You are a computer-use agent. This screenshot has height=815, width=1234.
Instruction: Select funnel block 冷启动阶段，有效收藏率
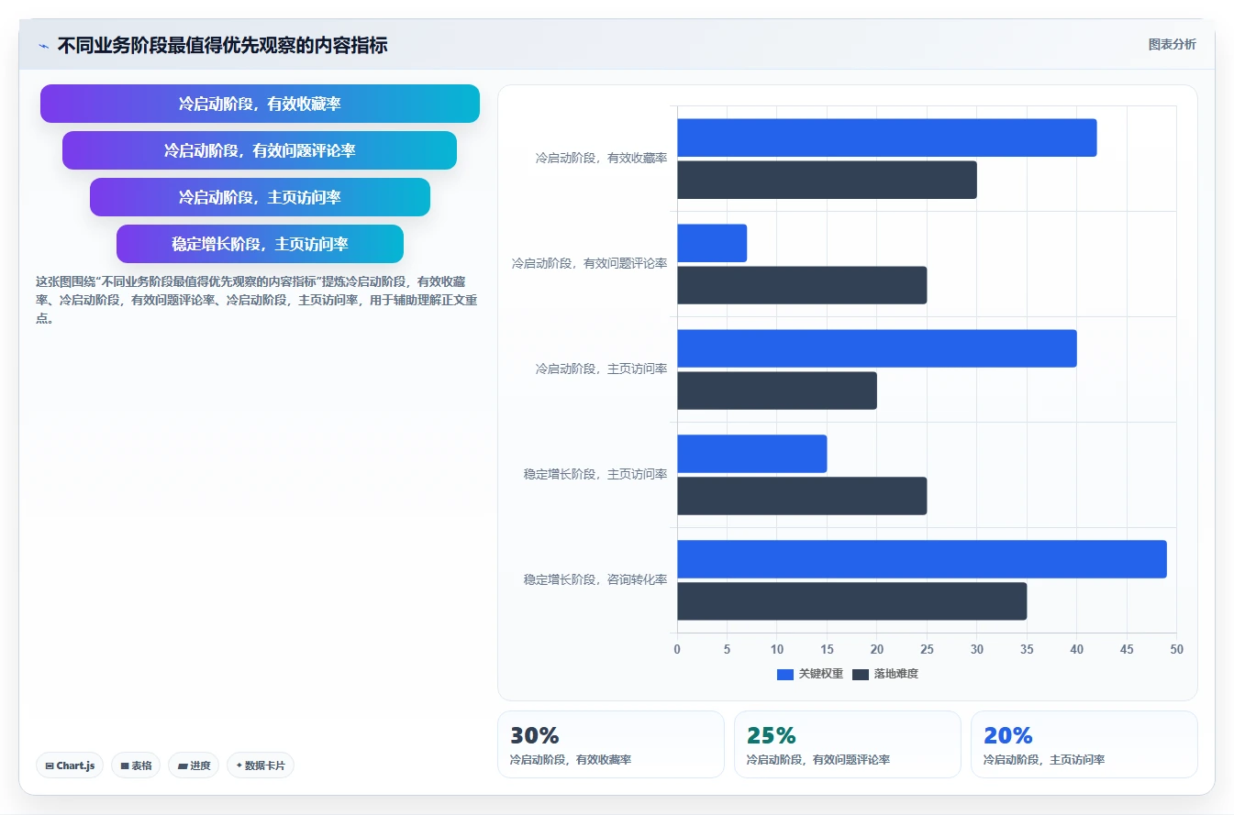260,104
